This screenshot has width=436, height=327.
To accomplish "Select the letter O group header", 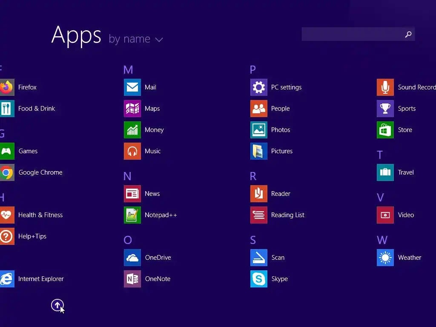I will [x=128, y=240].
